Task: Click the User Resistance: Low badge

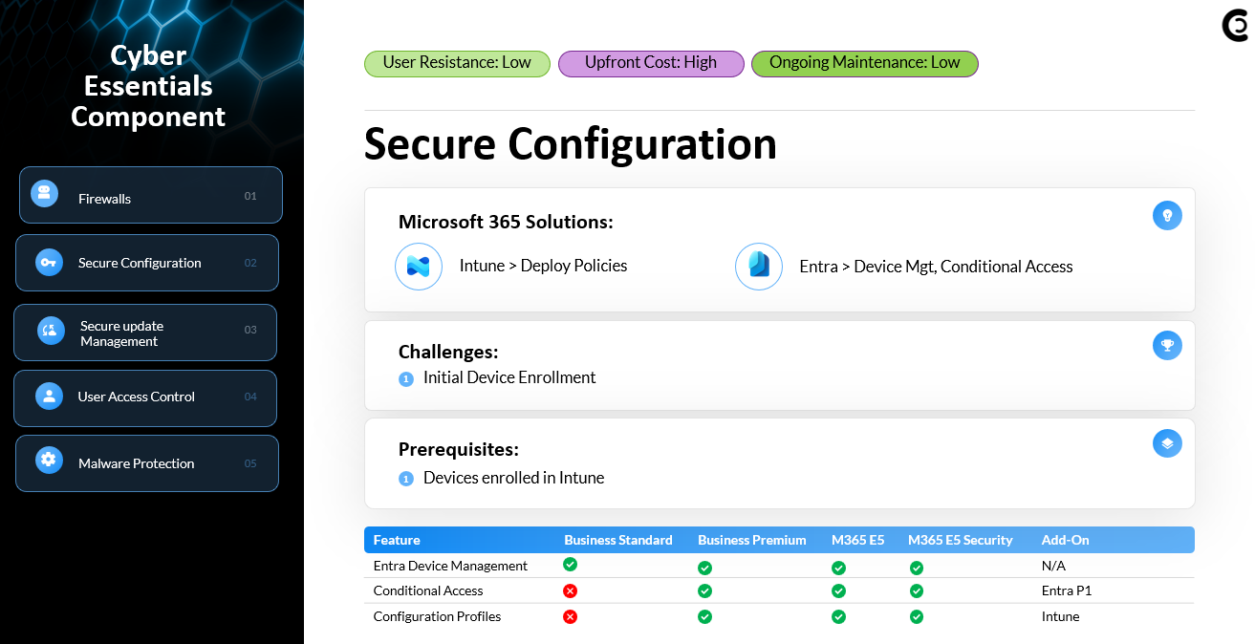Action: [x=457, y=63]
